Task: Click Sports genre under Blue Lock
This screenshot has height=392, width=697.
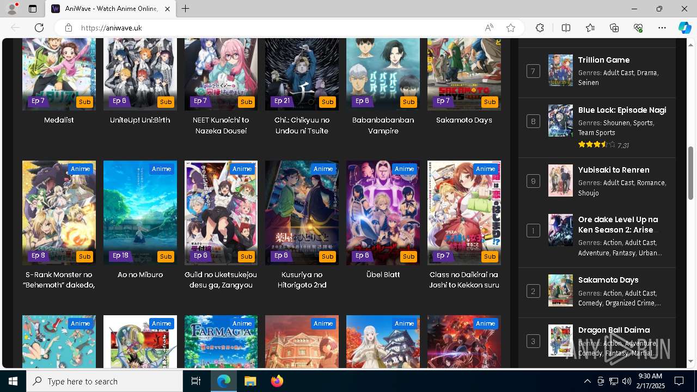Action: 643,123
